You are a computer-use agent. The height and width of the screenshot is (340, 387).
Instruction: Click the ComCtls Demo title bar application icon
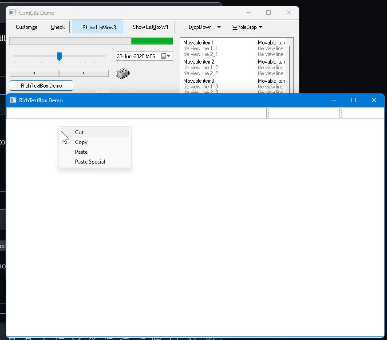[x=12, y=12]
